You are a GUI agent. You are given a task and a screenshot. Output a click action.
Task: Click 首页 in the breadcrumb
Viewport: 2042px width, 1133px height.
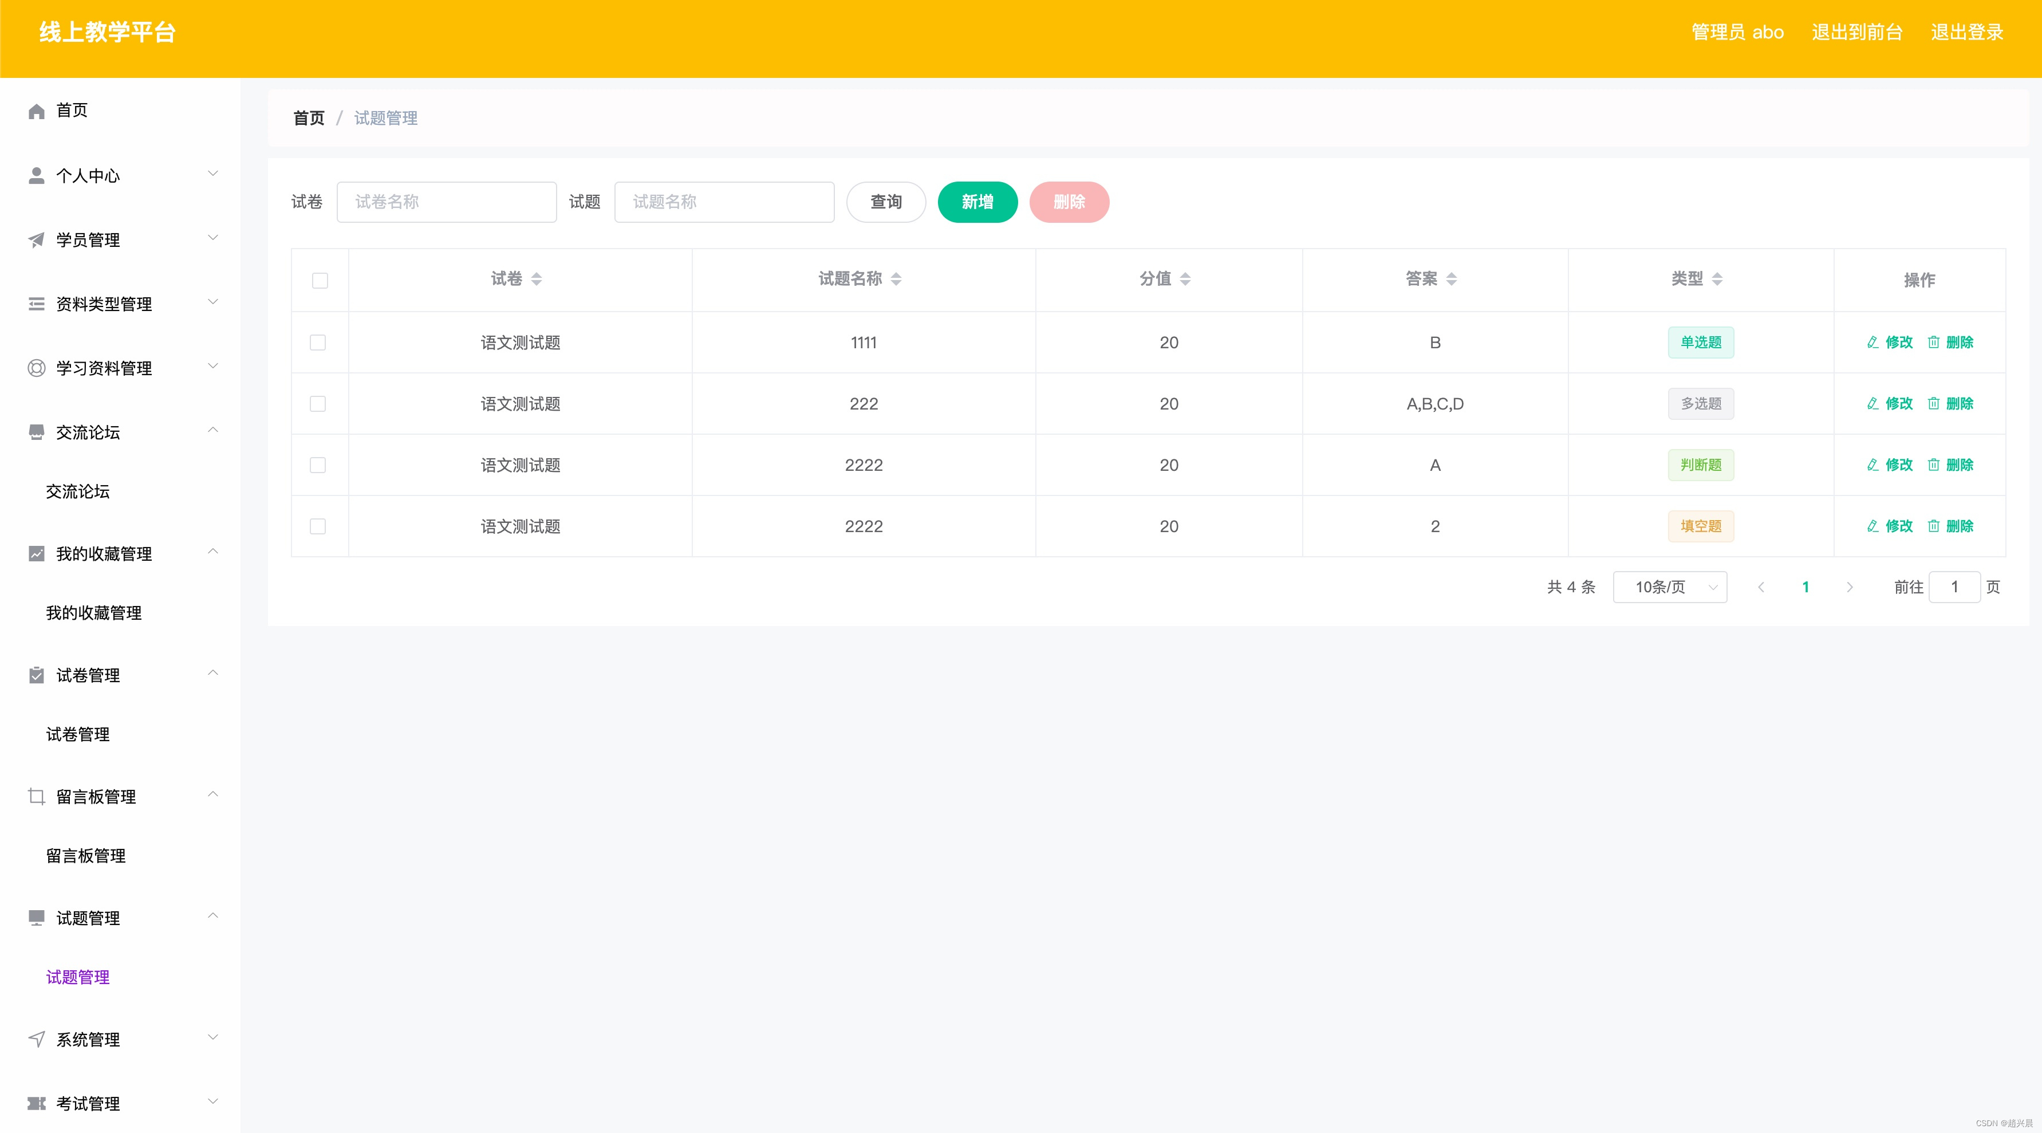(309, 118)
